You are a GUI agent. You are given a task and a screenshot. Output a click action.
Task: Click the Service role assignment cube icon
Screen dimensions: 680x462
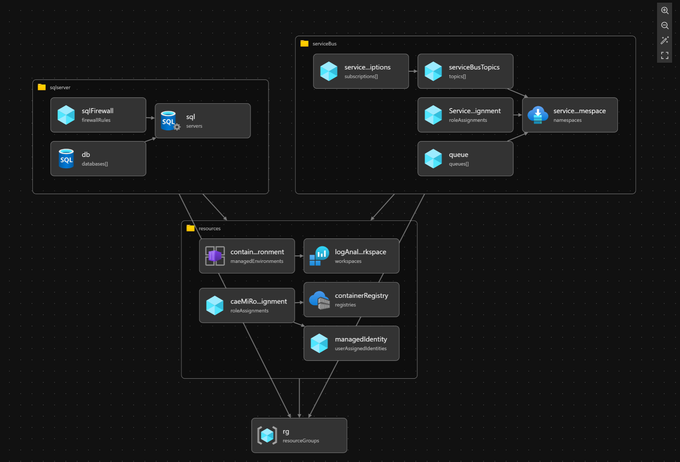coord(433,115)
